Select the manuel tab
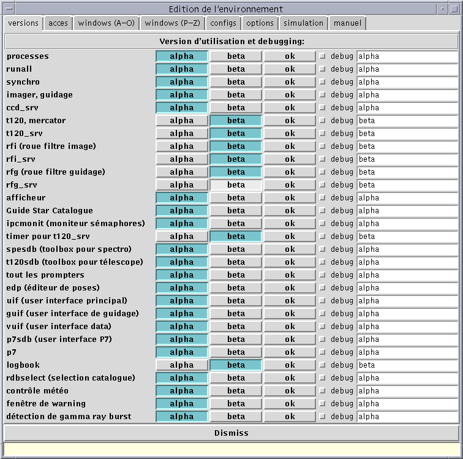The width and height of the screenshot is (463, 459). (x=347, y=23)
